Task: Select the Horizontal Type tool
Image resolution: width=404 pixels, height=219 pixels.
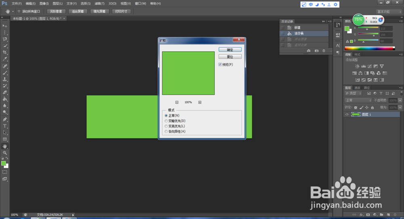Action: [4, 126]
